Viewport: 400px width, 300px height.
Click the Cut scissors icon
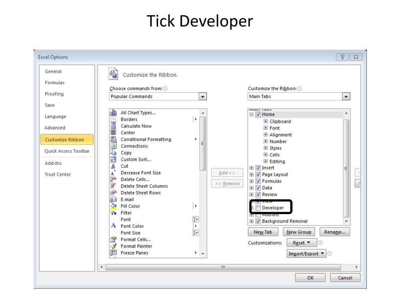(x=113, y=166)
